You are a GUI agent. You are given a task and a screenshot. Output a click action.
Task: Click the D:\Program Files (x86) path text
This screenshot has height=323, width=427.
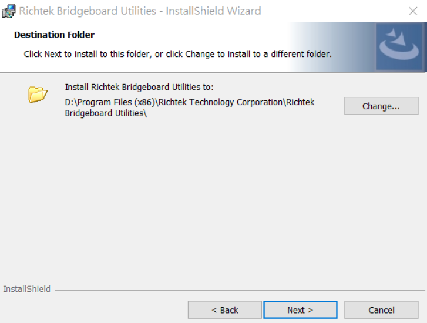tap(110, 102)
